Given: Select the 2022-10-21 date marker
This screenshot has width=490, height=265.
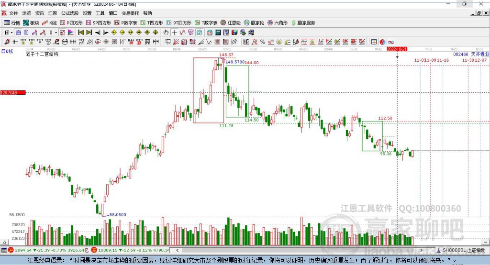Looking at the screenshot, I should [x=397, y=49].
